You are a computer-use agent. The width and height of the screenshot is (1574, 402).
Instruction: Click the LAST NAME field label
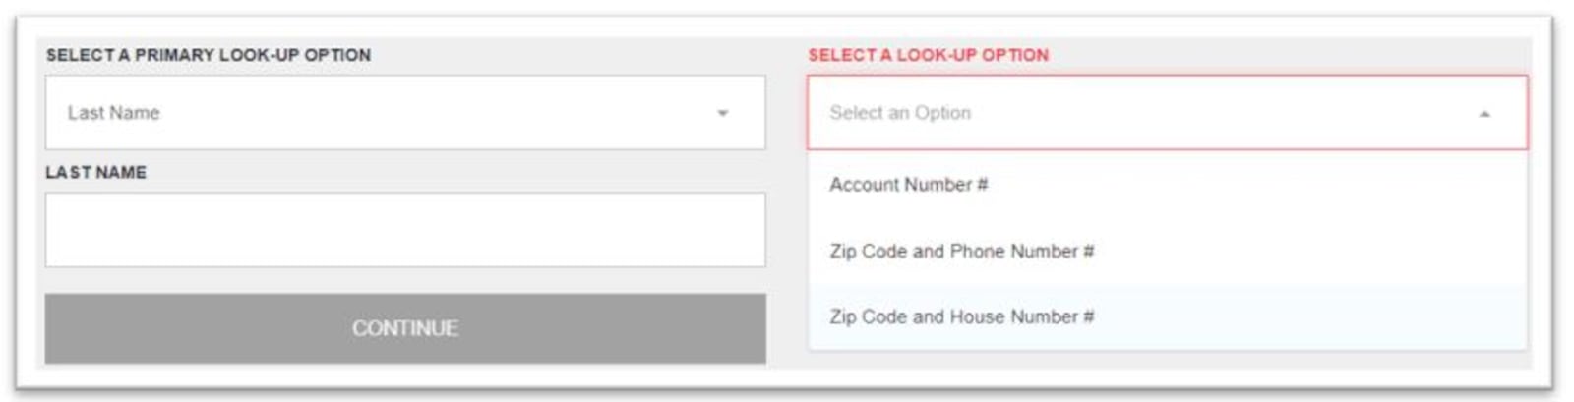pyautogui.click(x=95, y=172)
